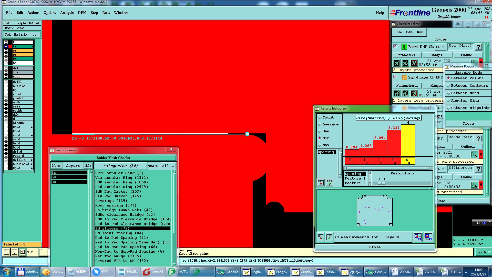This screenshot has height=277, width=492.
Task: Click REF button below Spacing list
Action: [330, 183]
